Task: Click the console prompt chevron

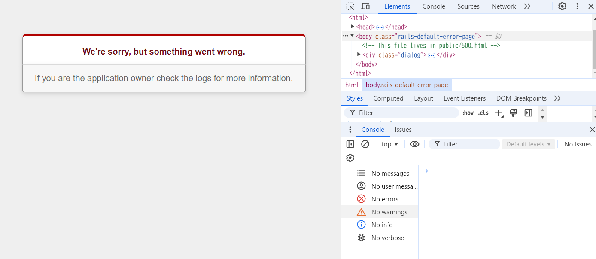Action: click(x=426, y=171)
